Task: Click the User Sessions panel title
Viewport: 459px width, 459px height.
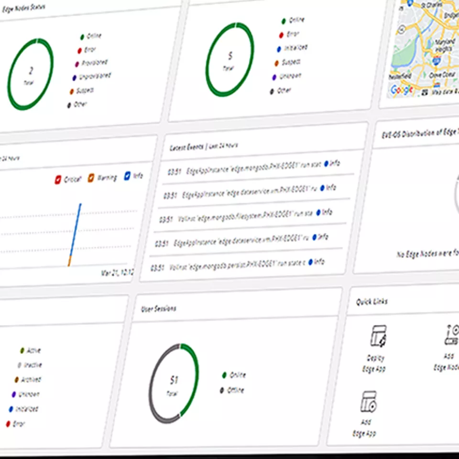Action: [159, 308]
